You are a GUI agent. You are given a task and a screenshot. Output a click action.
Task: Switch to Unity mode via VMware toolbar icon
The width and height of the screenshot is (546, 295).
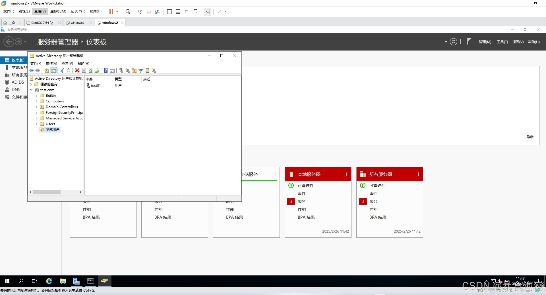195,12
